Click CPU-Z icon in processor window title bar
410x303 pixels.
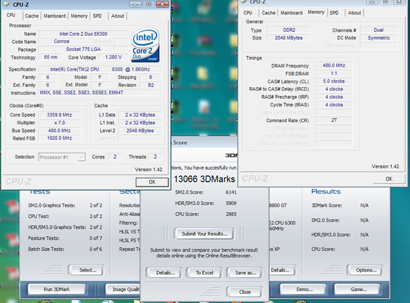(6, 4)
